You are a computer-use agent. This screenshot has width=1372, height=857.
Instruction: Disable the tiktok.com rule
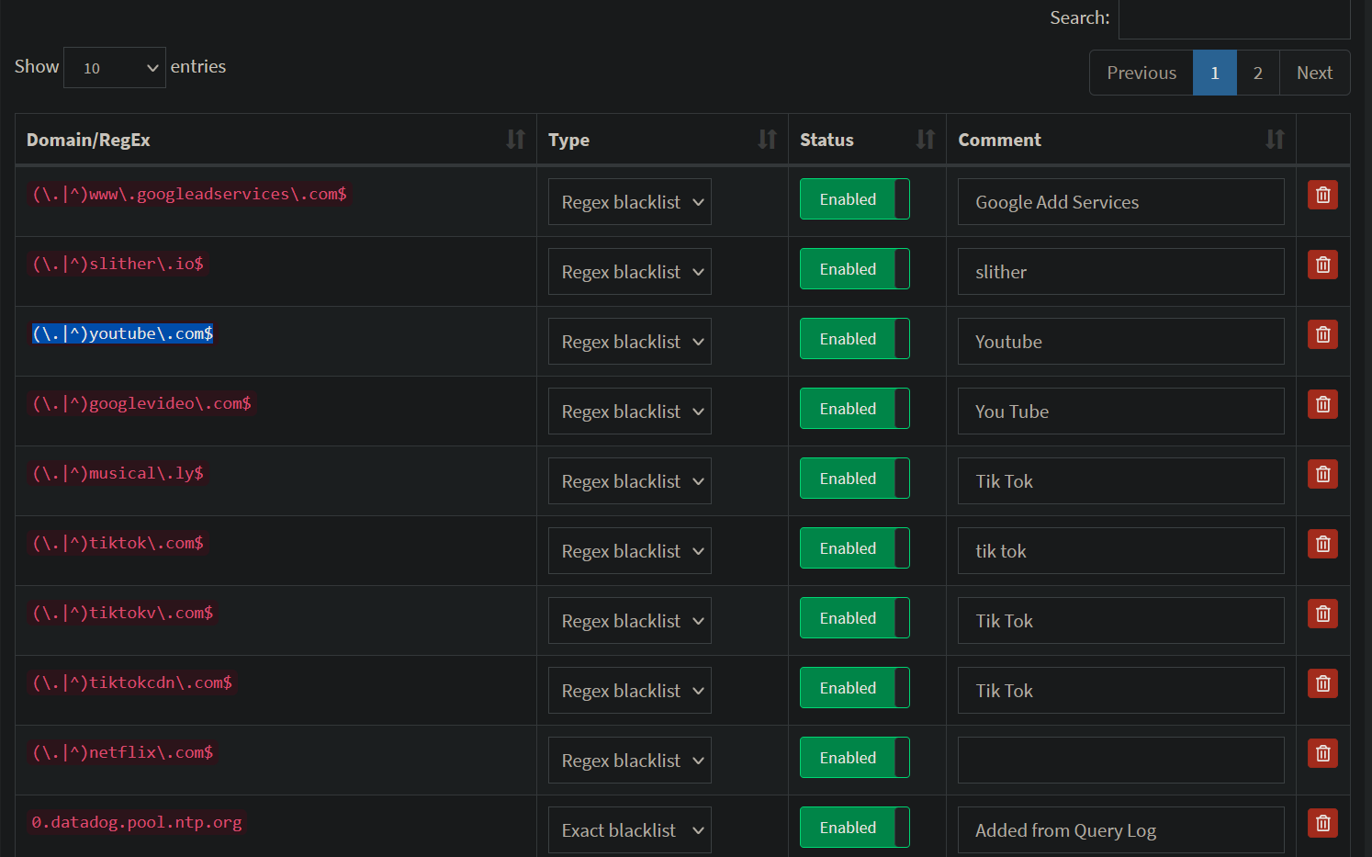pyautogui.click(x=855, y=548)
